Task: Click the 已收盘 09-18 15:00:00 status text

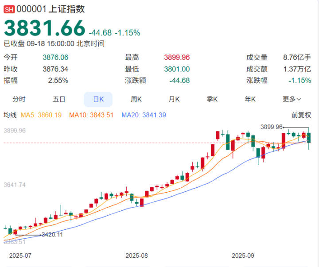Action: pos(54,43)
